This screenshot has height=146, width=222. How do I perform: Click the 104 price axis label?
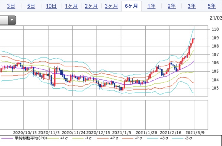click(x=215, y=80)
